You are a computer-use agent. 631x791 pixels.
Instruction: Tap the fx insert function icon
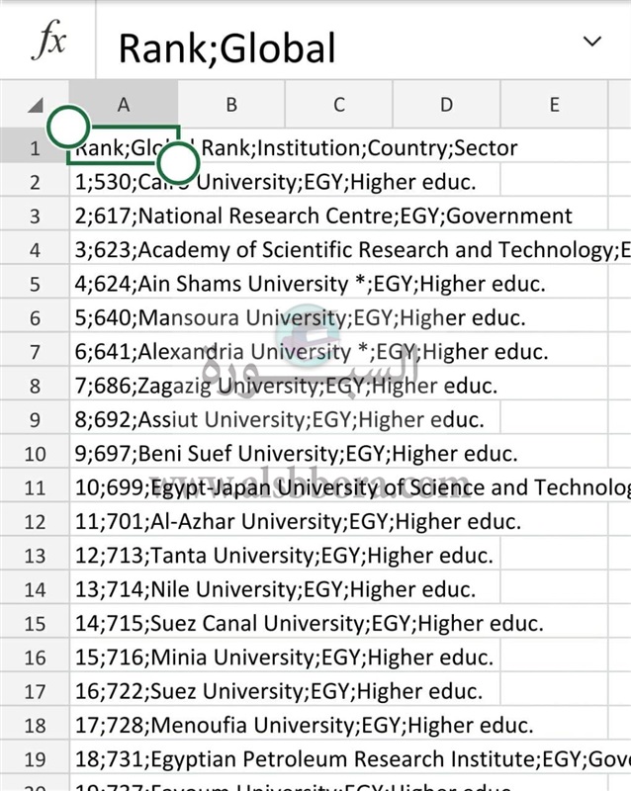(48, 42)
